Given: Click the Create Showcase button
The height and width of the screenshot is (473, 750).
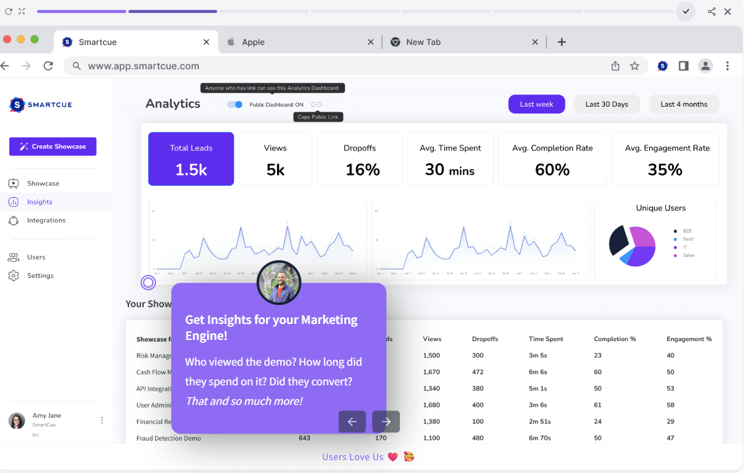Looking at the screenshot, I should [x=53, y=146].
